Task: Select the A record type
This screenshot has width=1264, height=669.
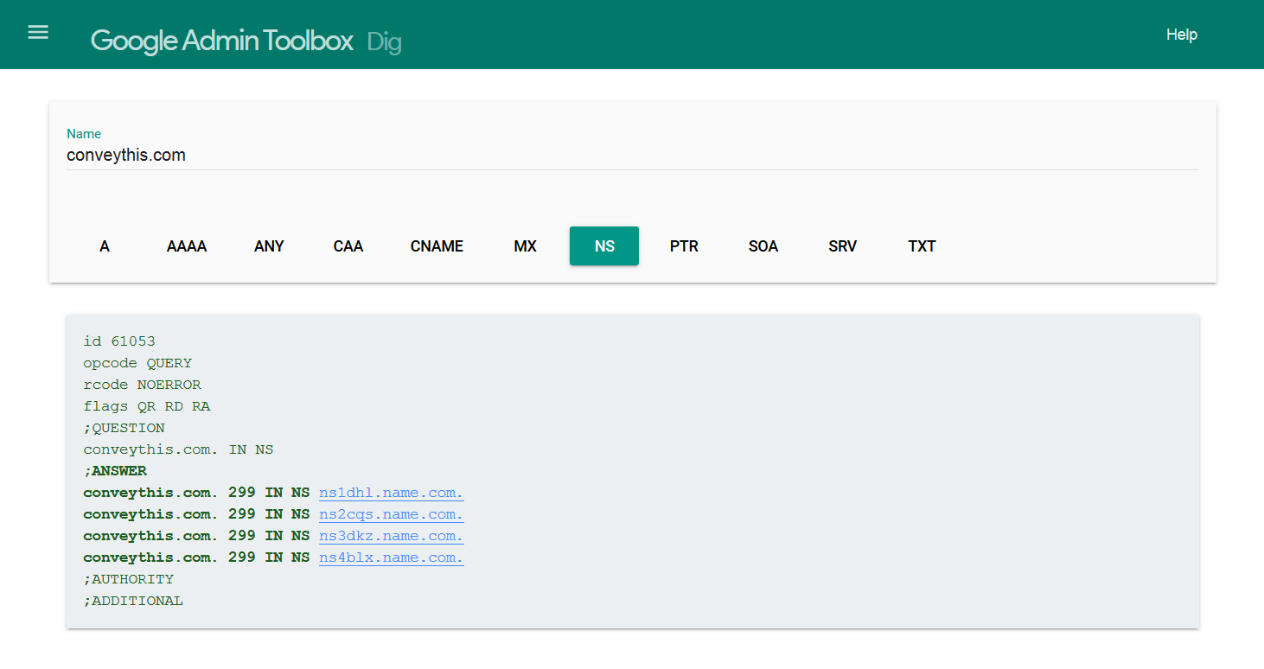Action: [104, 246]
